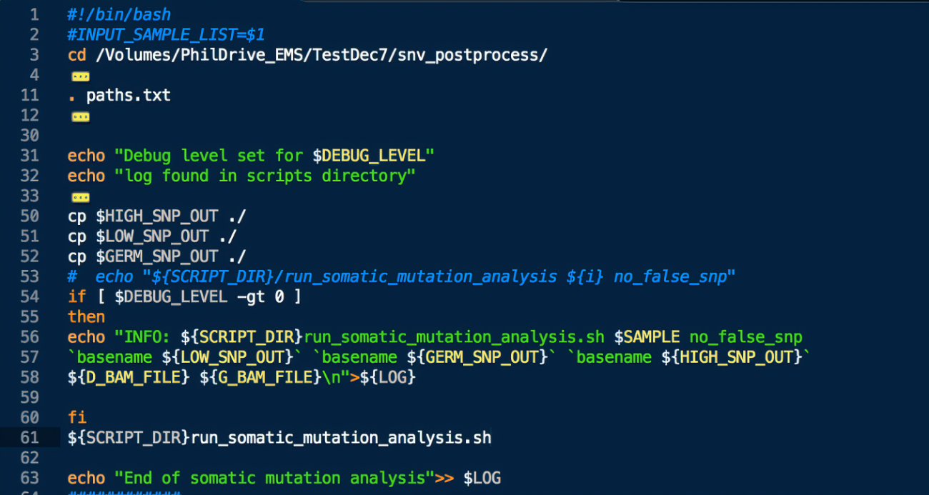Place cursor on the #!/bin/bash shebang
This screenshot has width=929, height=495.
pyautogui.click(x=119, y=14)
